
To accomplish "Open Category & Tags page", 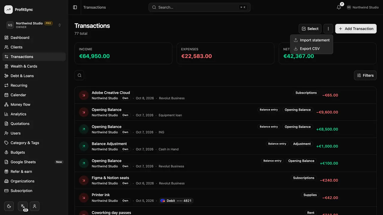I will 34,143.
